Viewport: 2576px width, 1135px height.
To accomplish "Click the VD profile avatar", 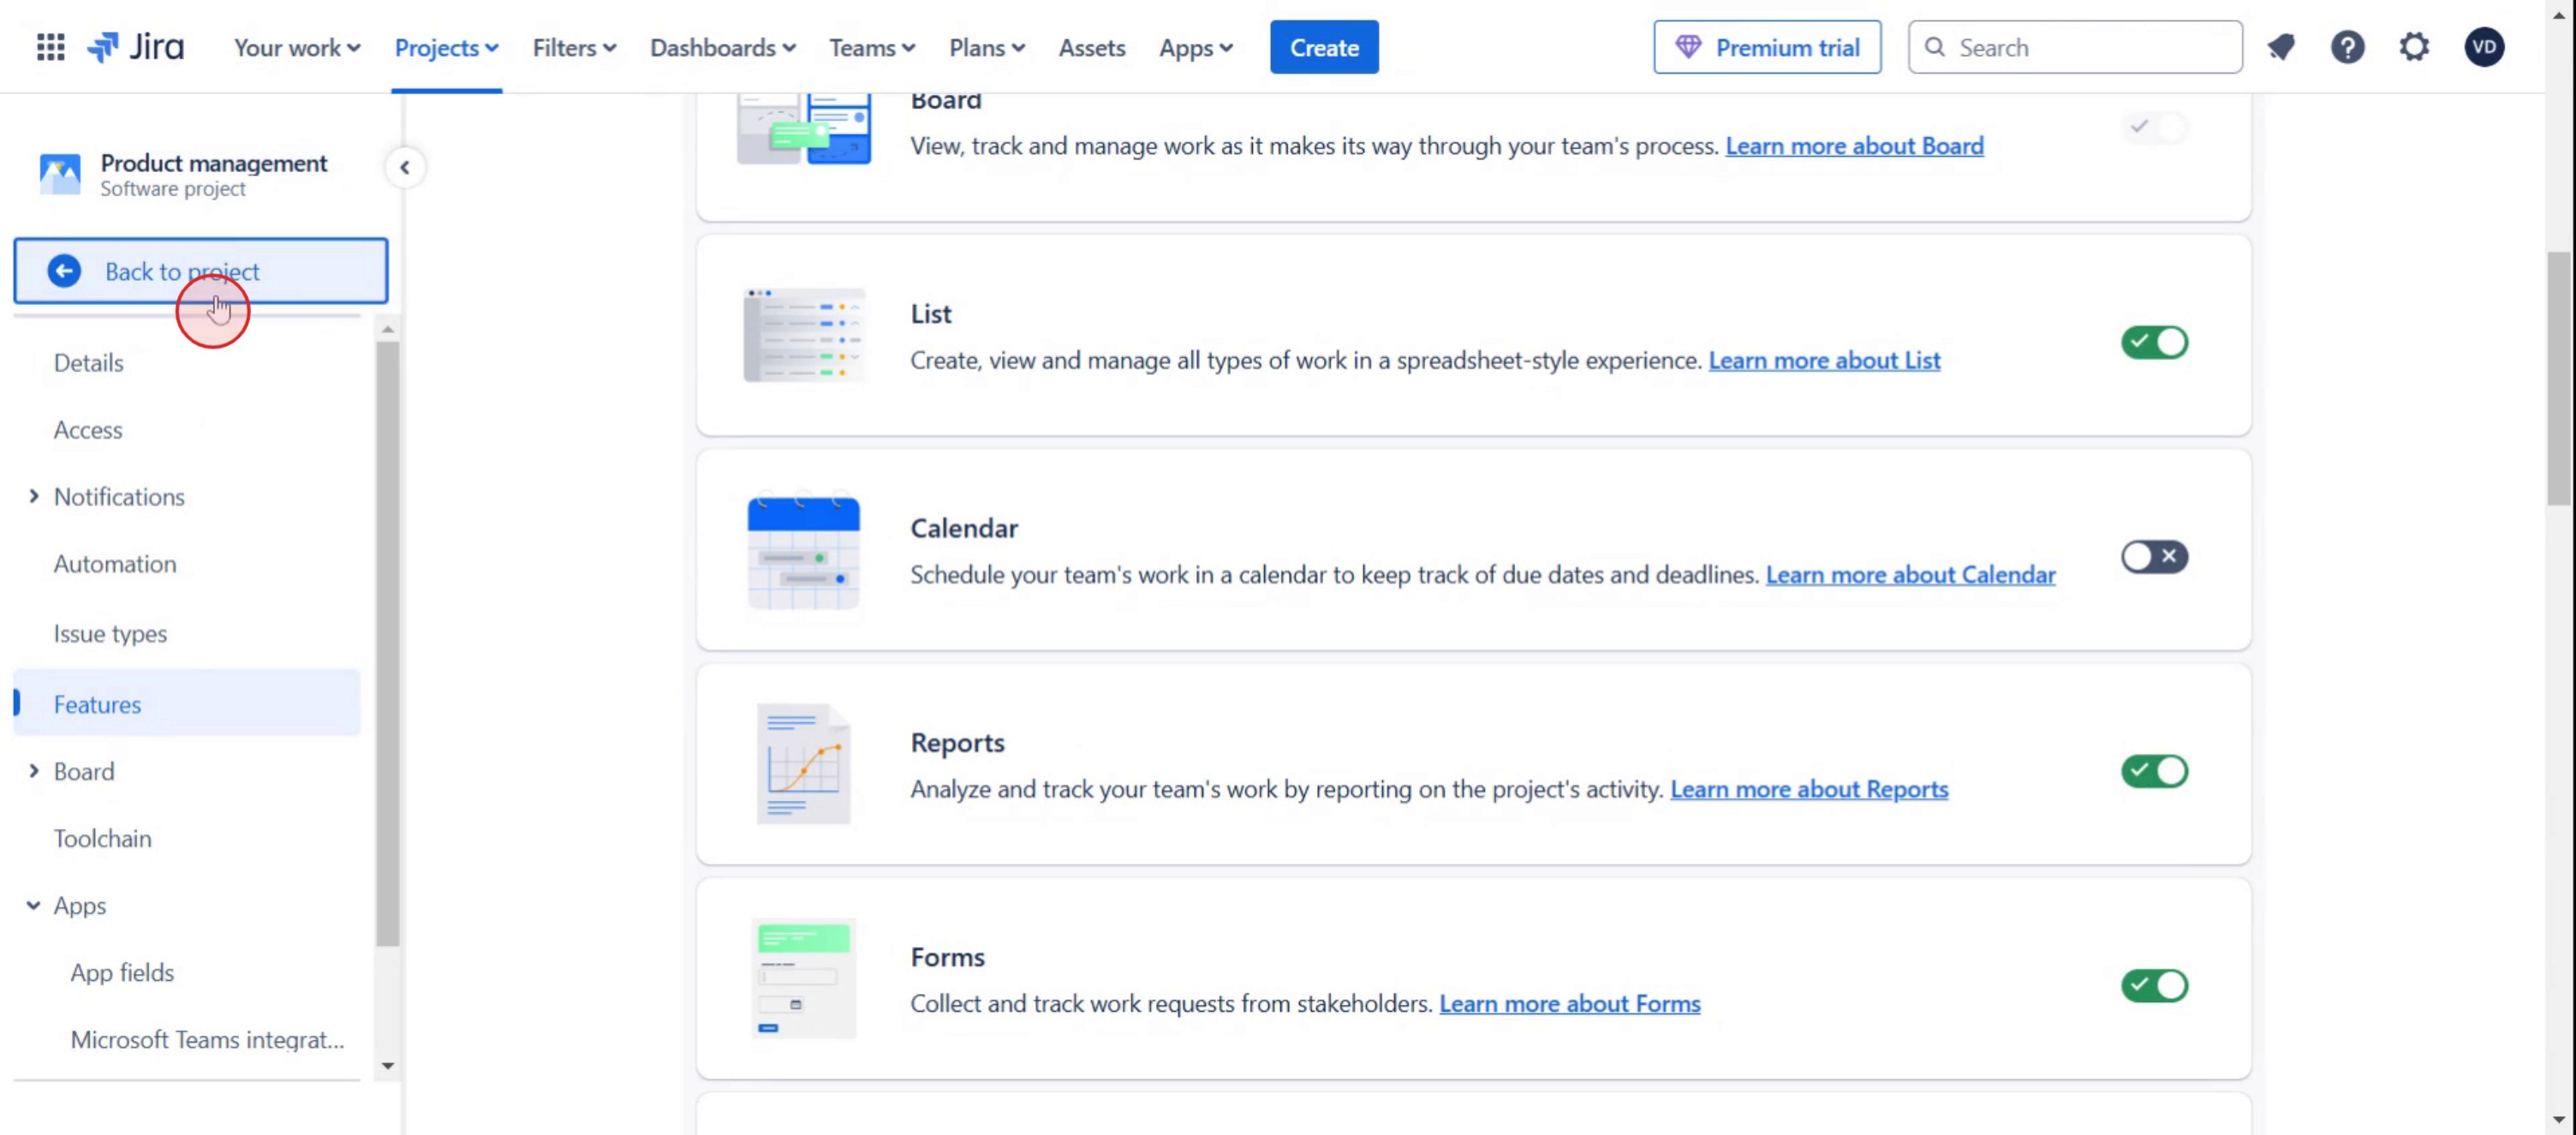I will click(2484, 47).
